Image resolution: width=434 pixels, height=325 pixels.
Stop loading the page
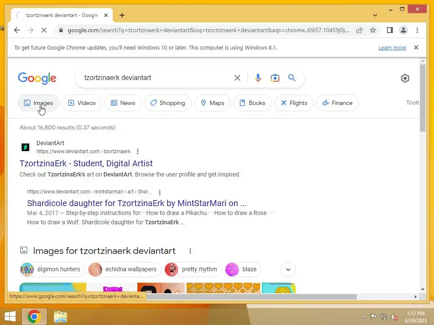pyautogui.click(x=44, y=30)
